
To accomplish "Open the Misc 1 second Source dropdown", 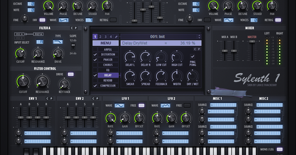I will click(x=223, y=127).
